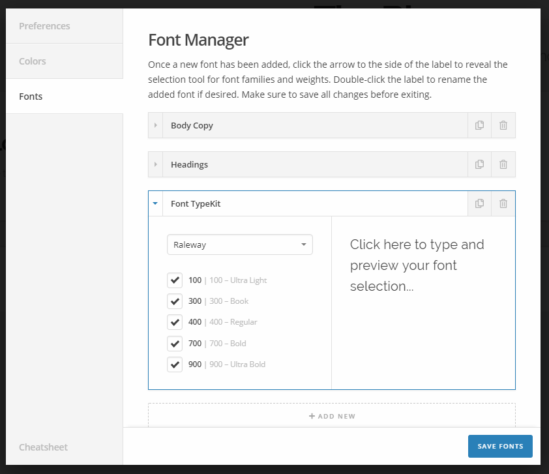Viewport: 549px width, 474px height.
Task: Delete the Headings font entry
Action: click(503, 164)
